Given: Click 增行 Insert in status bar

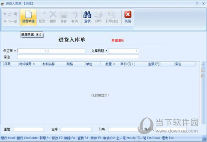Looking at the screenshot, I should (8, 138).
